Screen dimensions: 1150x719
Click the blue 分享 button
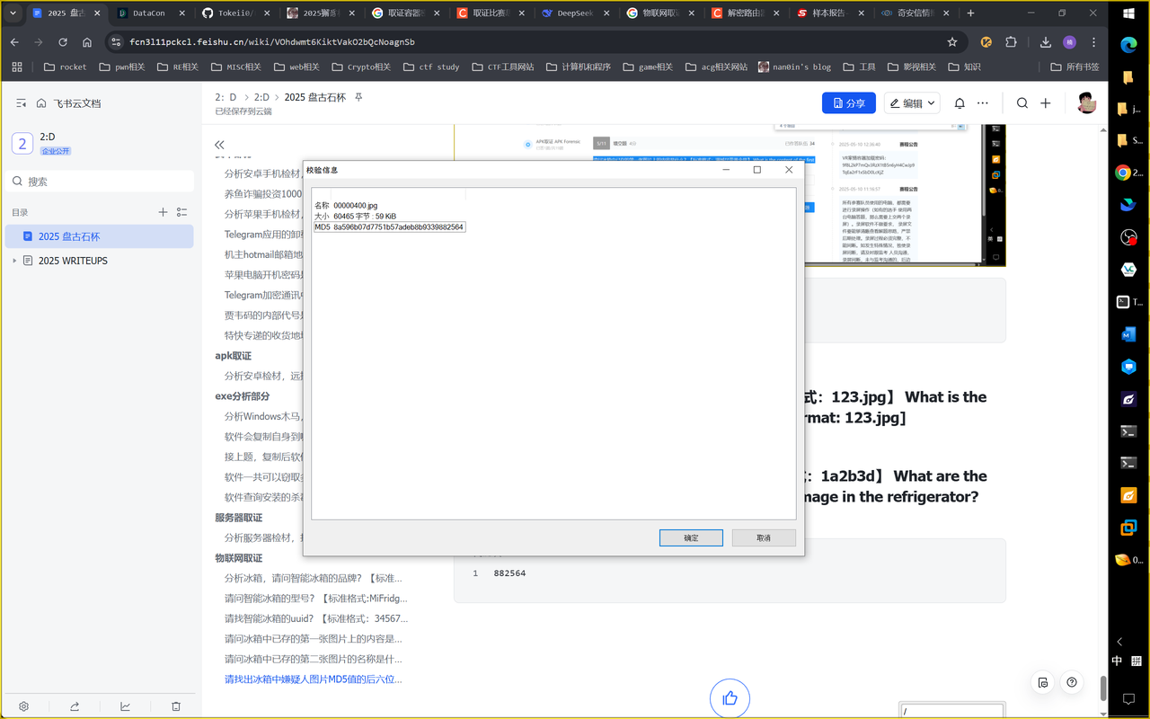(x=848, y=103)
